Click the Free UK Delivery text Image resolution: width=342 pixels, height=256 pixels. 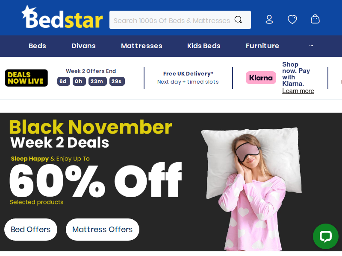point(188,74)
